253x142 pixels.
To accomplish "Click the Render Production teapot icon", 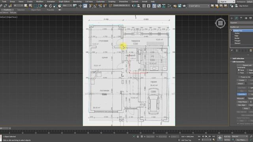I will [184, 6].
